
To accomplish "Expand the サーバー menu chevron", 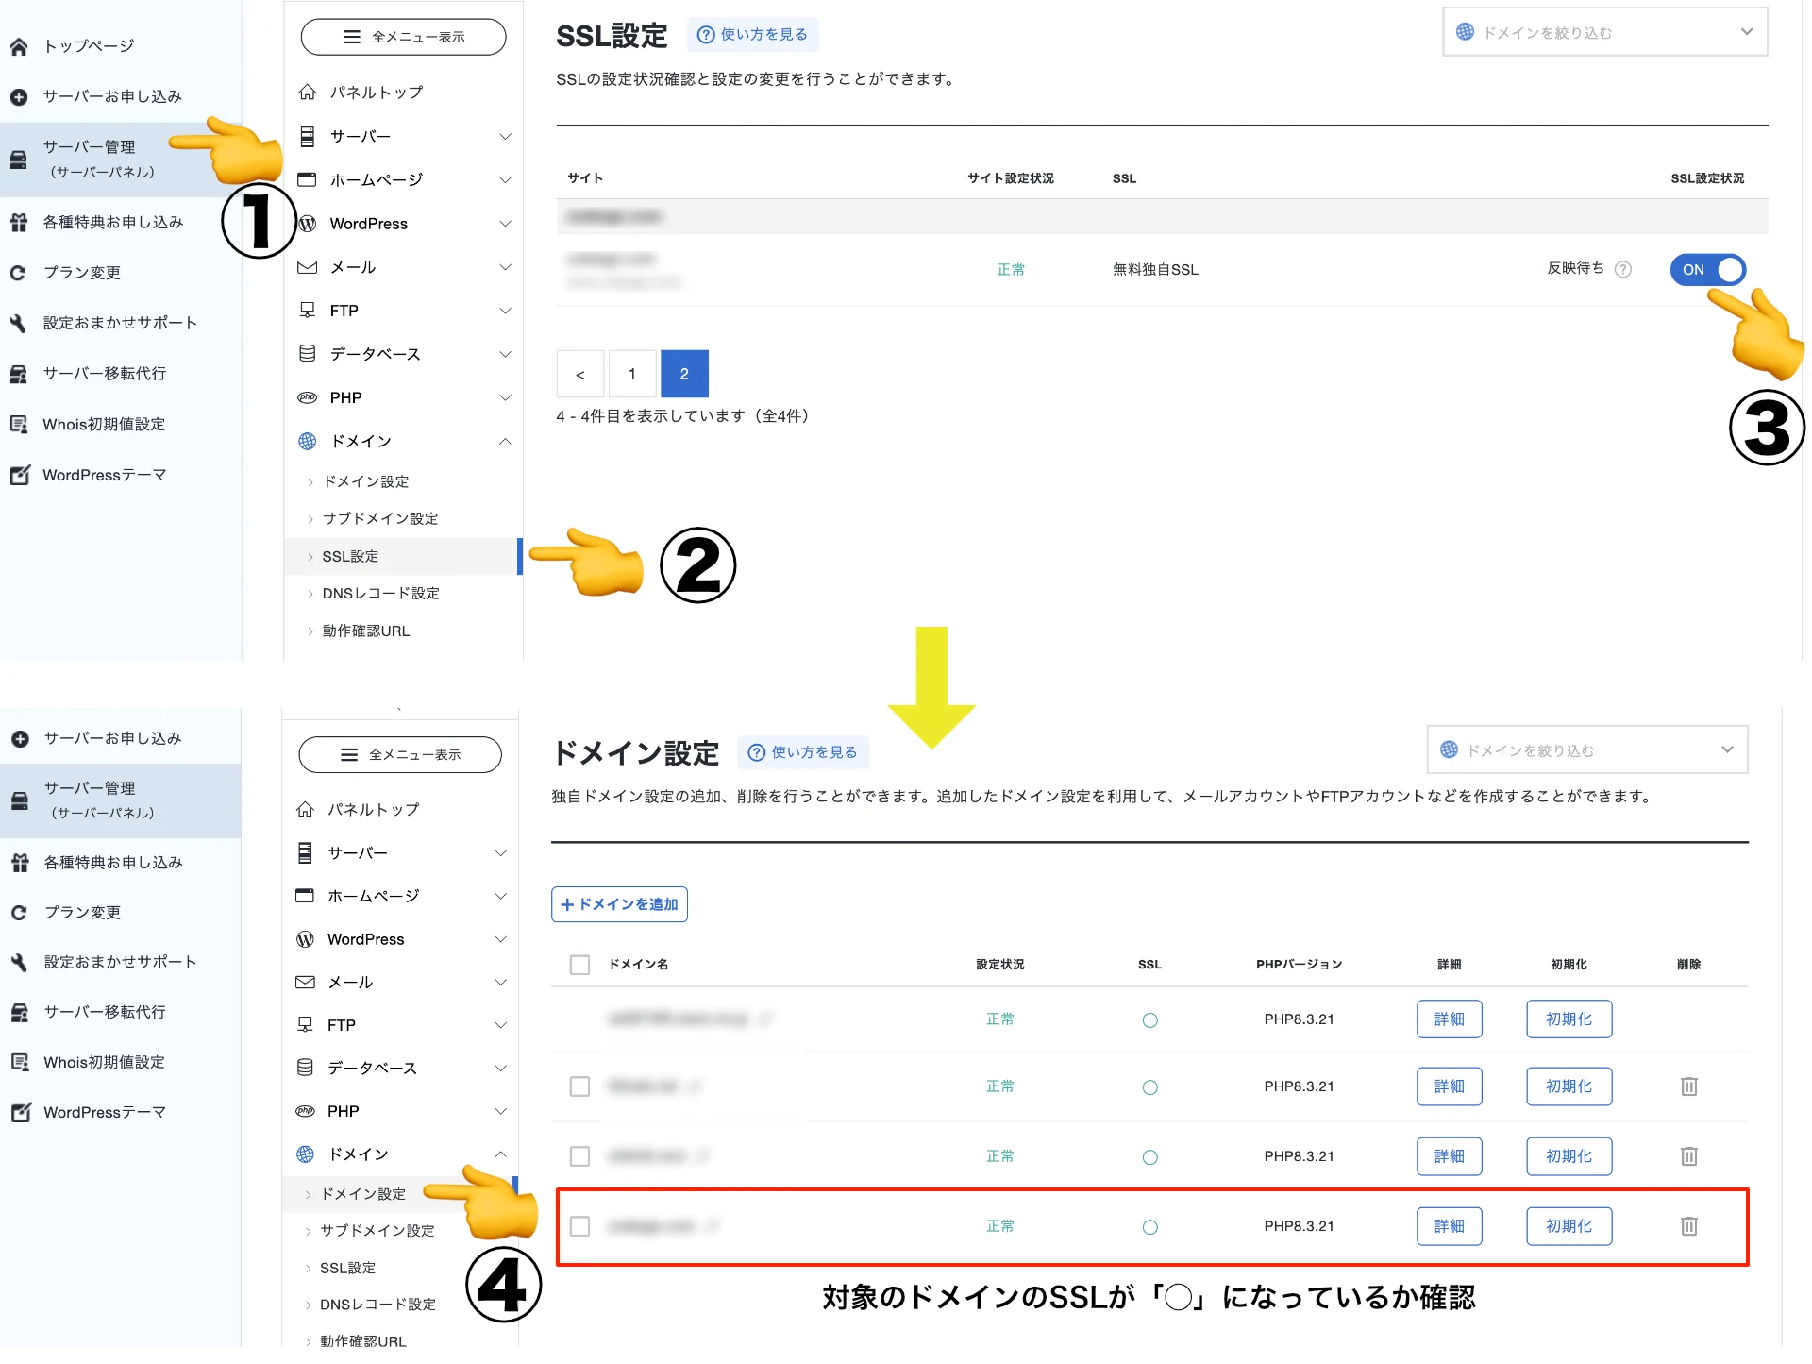I will click(x=507, y=136).
